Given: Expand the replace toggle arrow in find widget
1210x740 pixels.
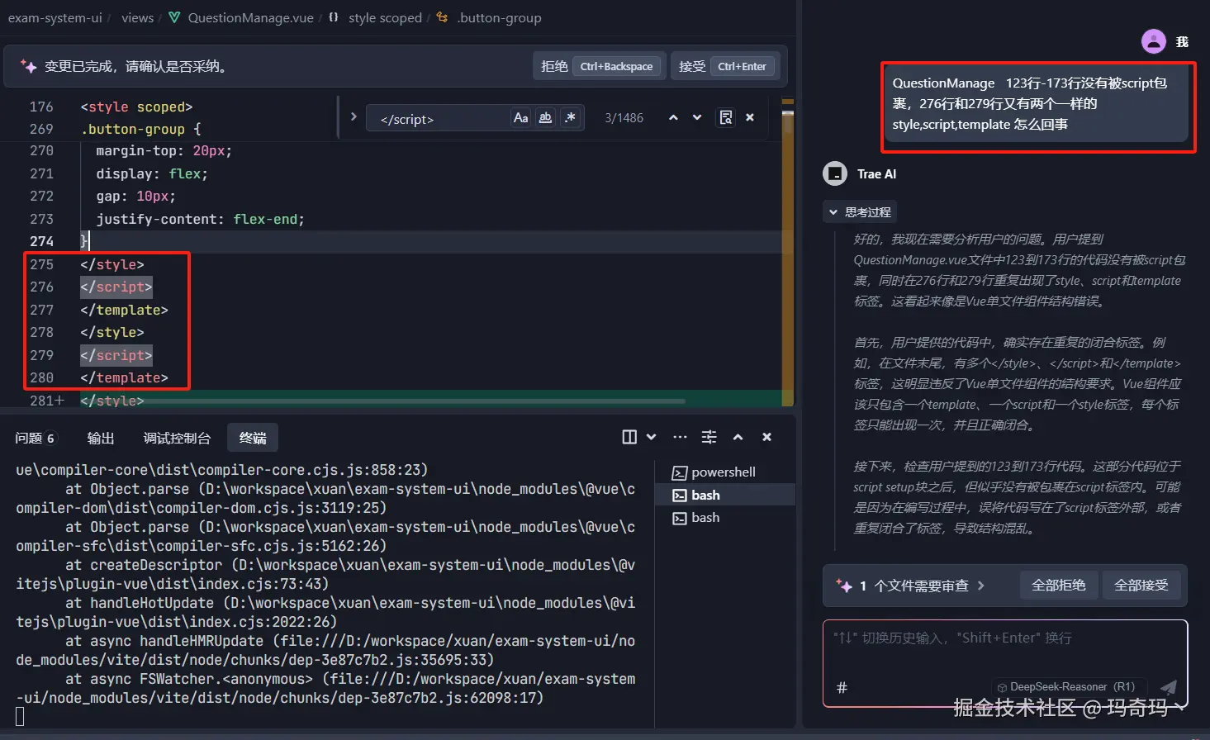Looking at the screenshot, I should 354,117.
